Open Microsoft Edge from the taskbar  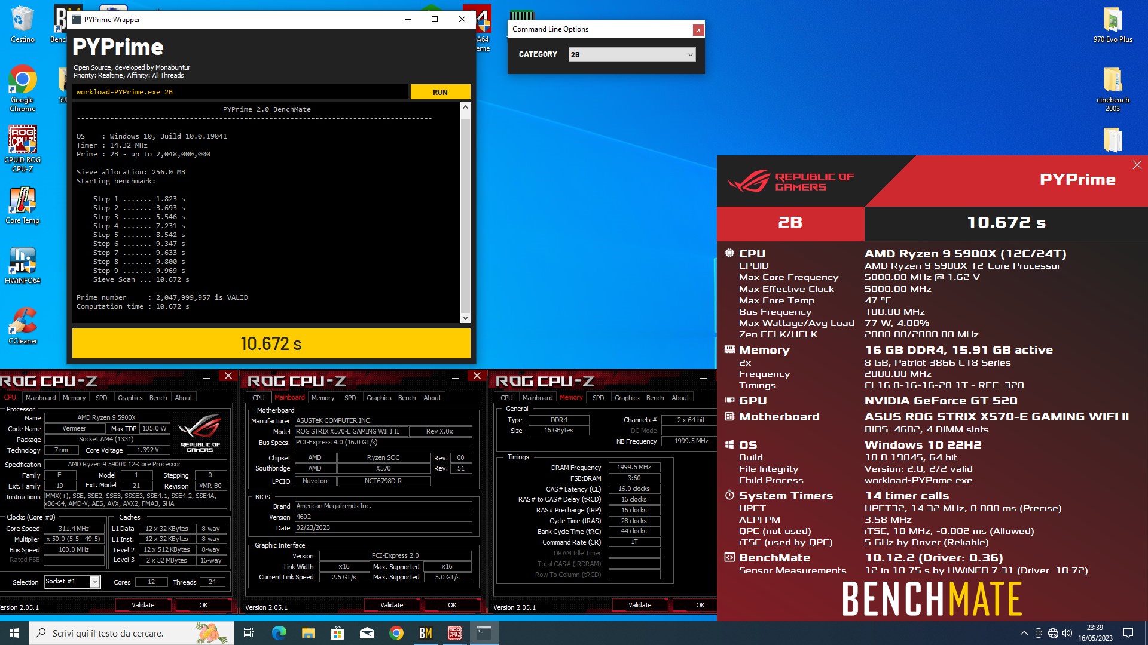pos(279,633)
